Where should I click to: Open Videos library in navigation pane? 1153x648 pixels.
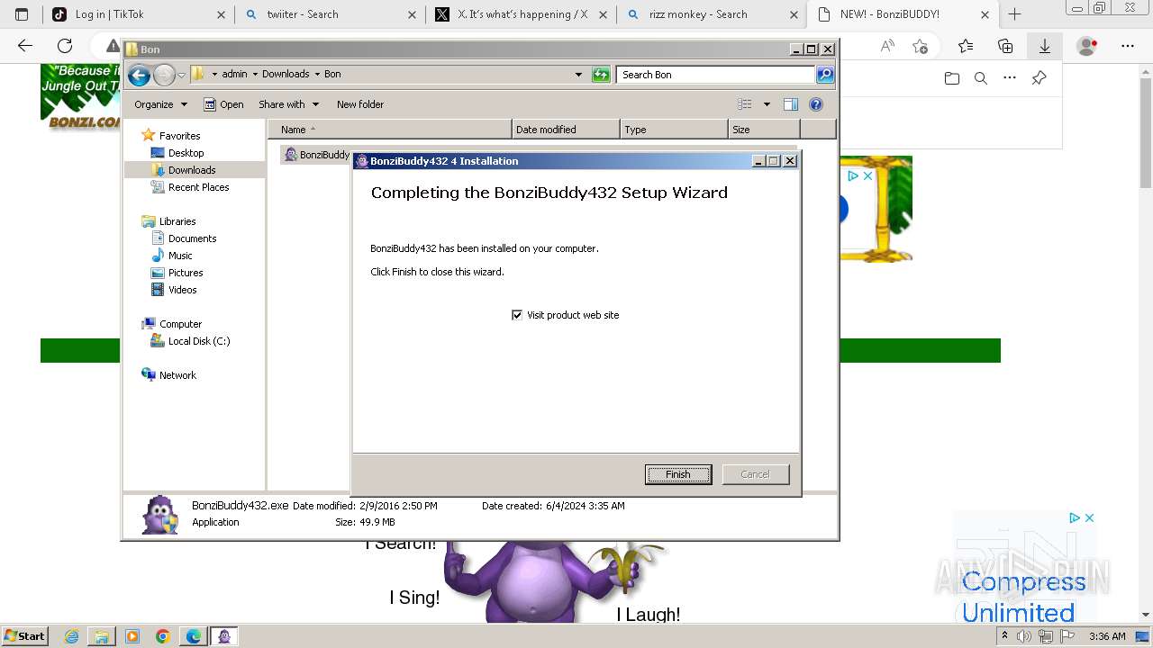[x=182, y=290]
